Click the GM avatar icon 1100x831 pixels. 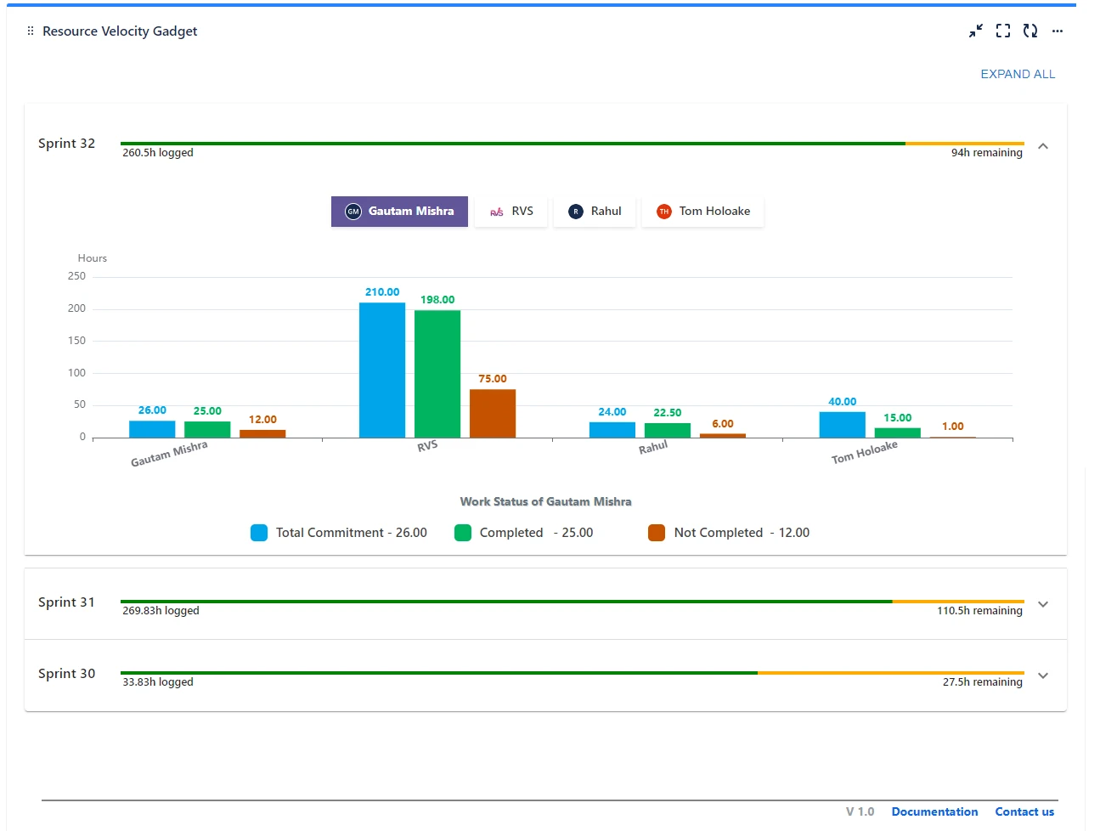[x=353, y=212]
